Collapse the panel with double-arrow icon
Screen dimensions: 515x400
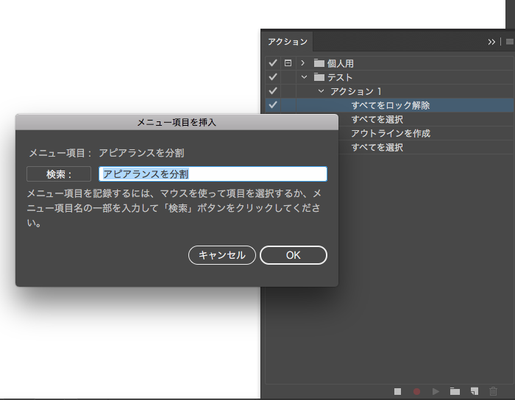click(492, 42)
